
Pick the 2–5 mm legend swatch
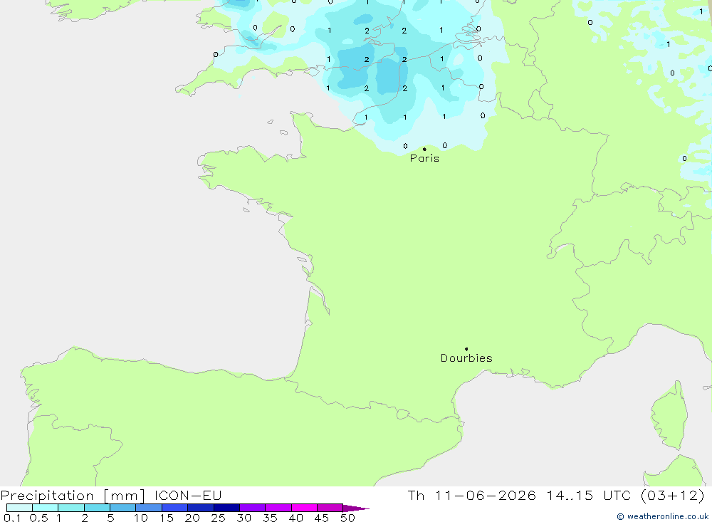[97, 508]
